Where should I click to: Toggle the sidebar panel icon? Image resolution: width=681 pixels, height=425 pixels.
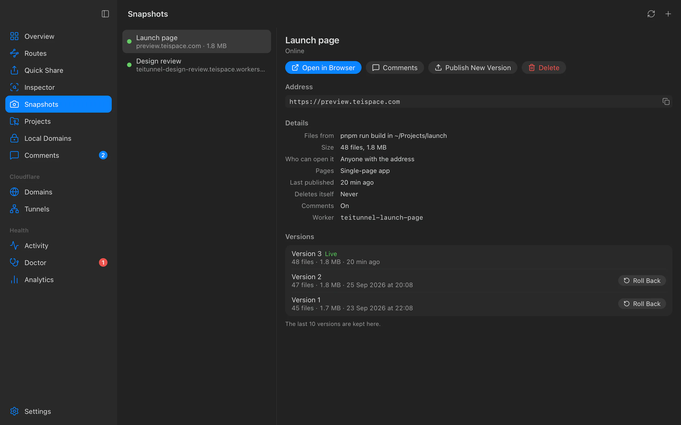tap(105, 14)
